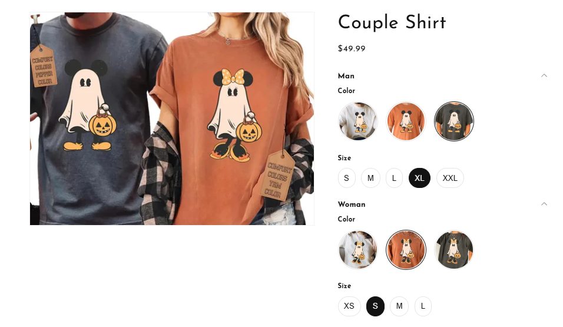Select the white Man shirt color swatch
The width and height of the screenshot is (563, 327).
[x=357, y=121]
